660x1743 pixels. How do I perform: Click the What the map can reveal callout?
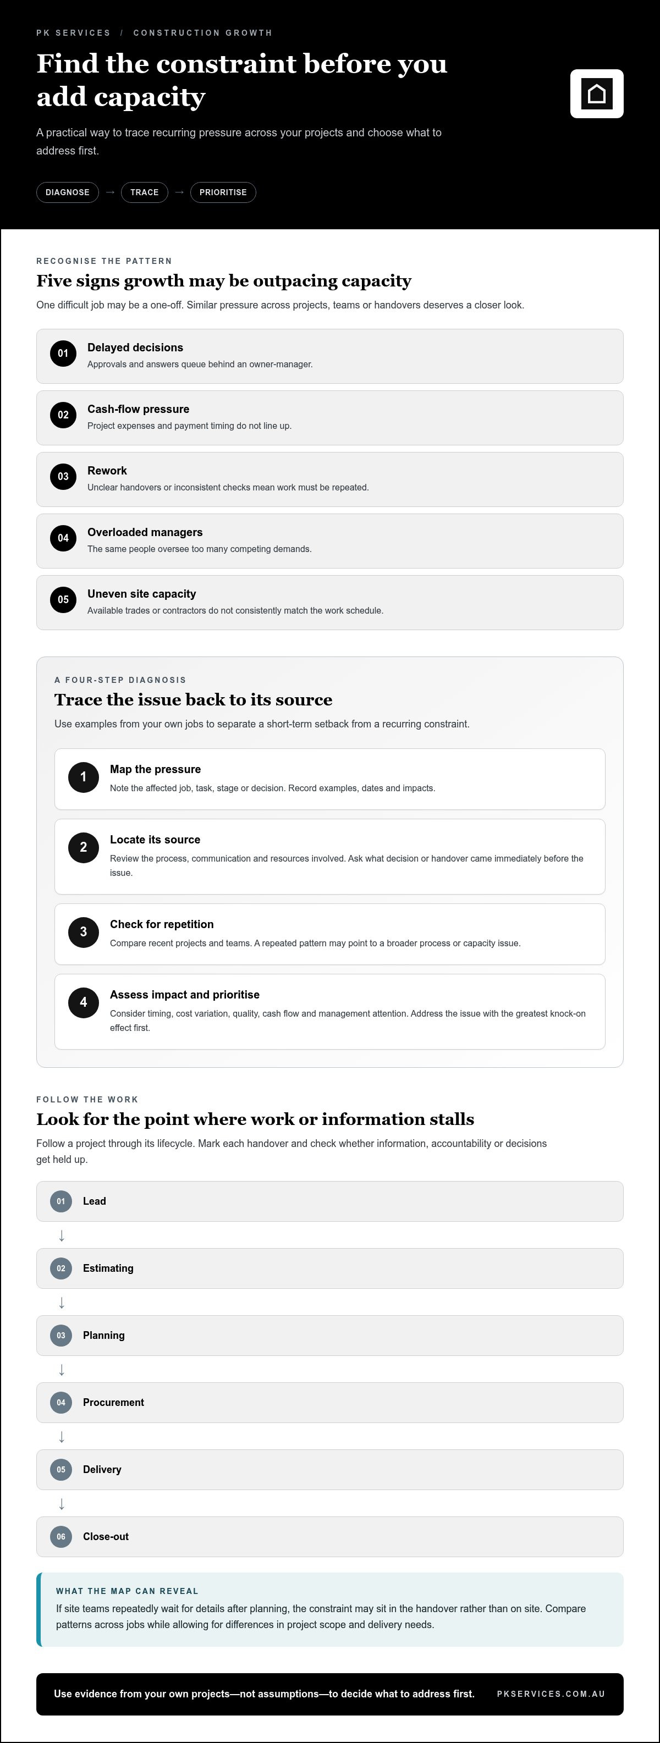329,1609
